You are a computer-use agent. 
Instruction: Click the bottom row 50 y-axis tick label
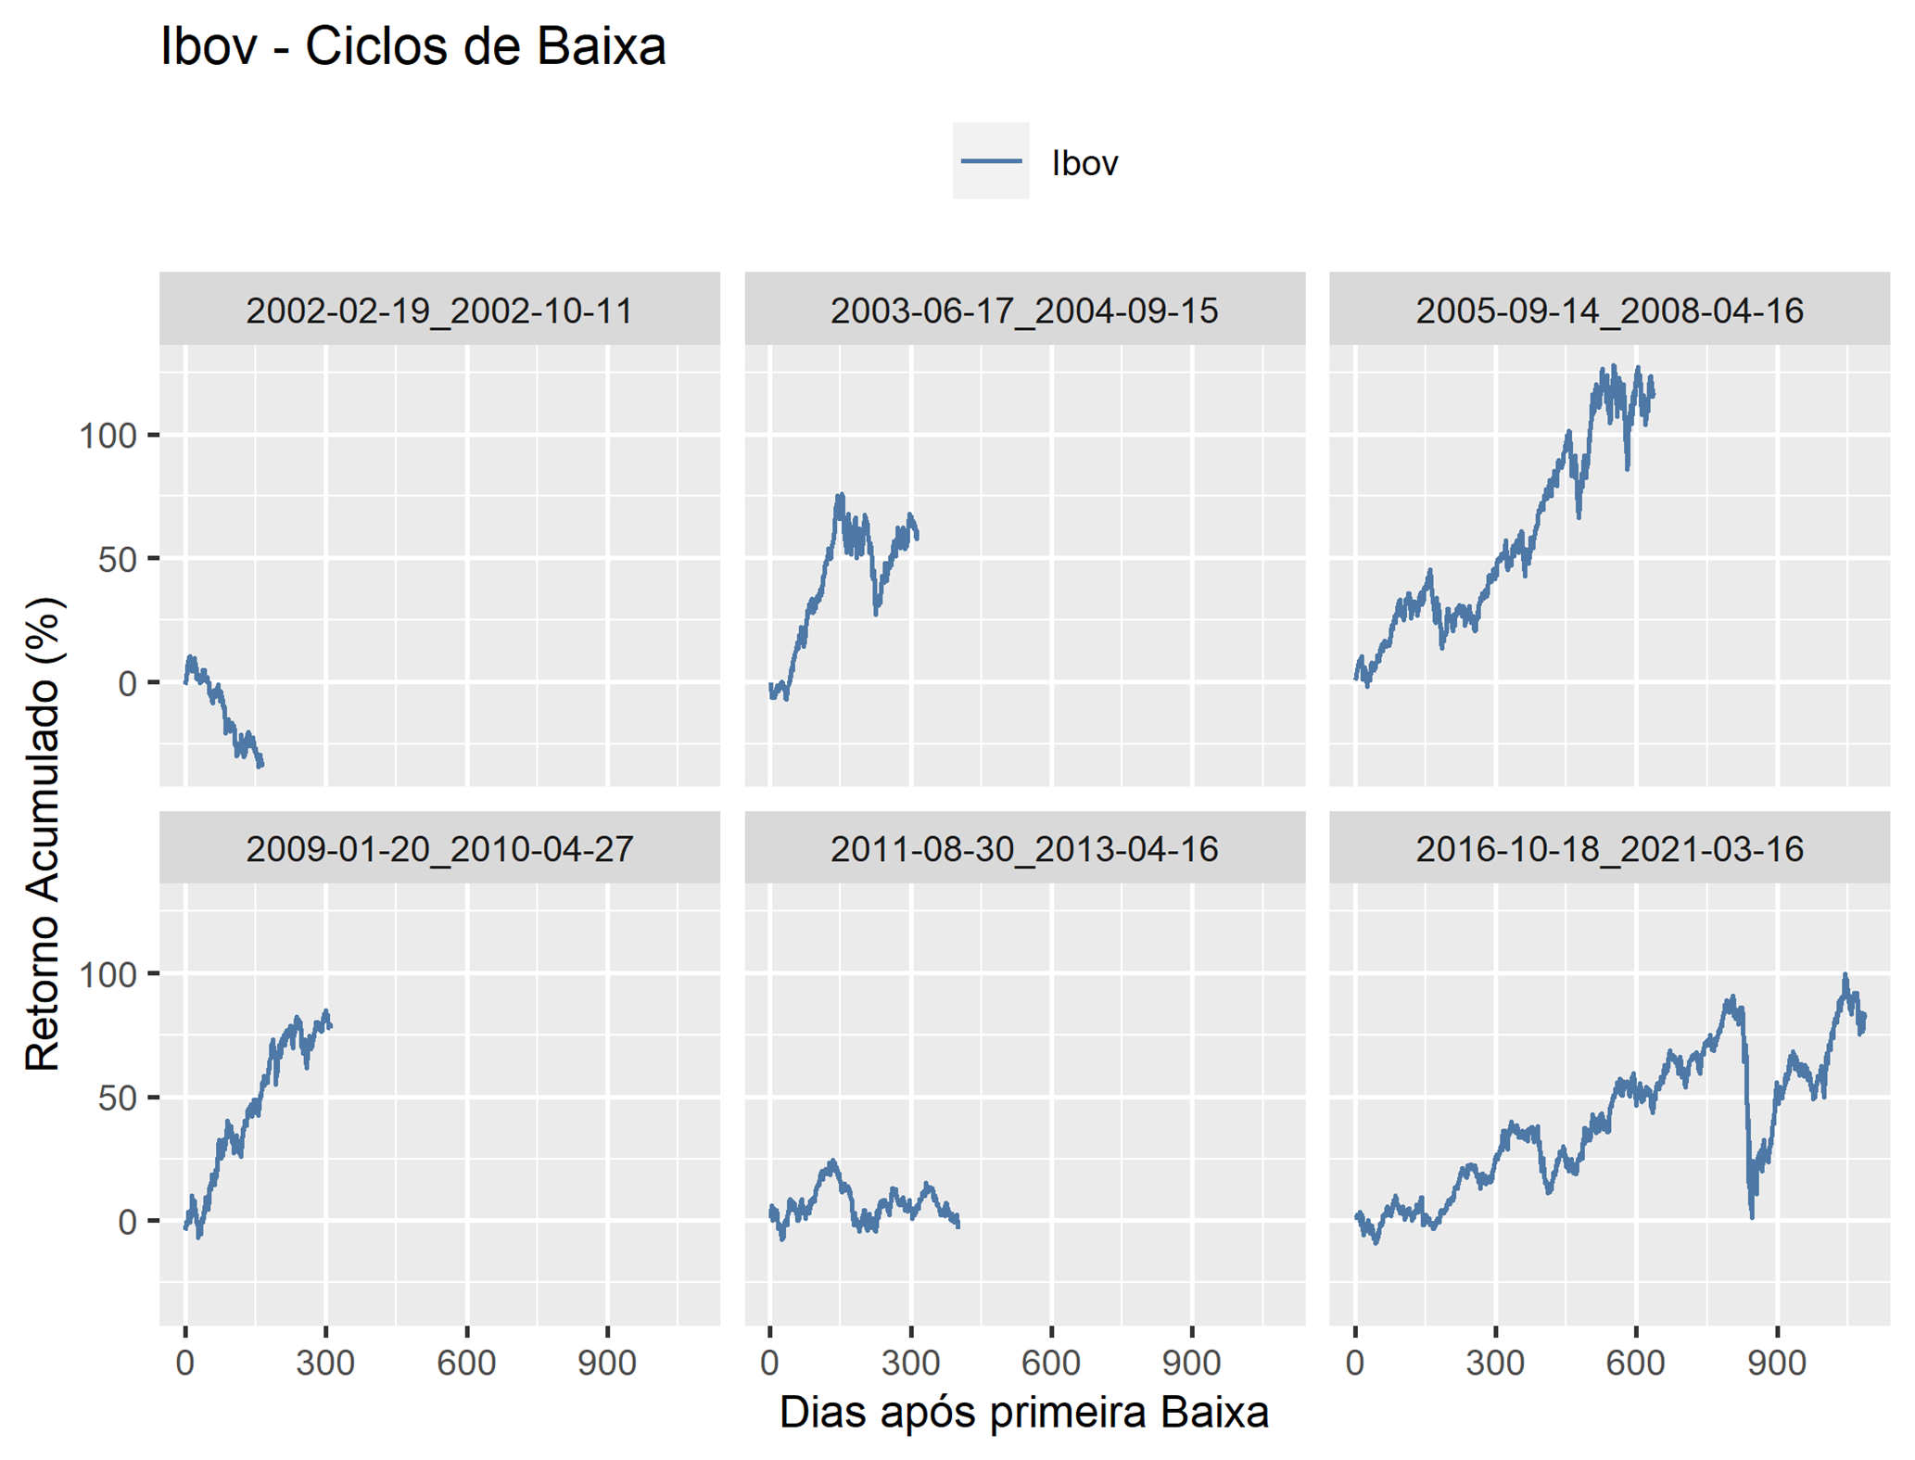(x=118, y=1098)
